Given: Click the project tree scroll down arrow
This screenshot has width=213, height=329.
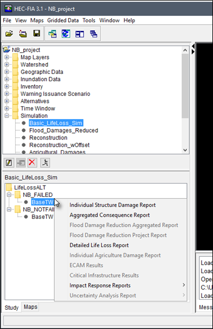Looking at the screenshot, I should (185, 150).
